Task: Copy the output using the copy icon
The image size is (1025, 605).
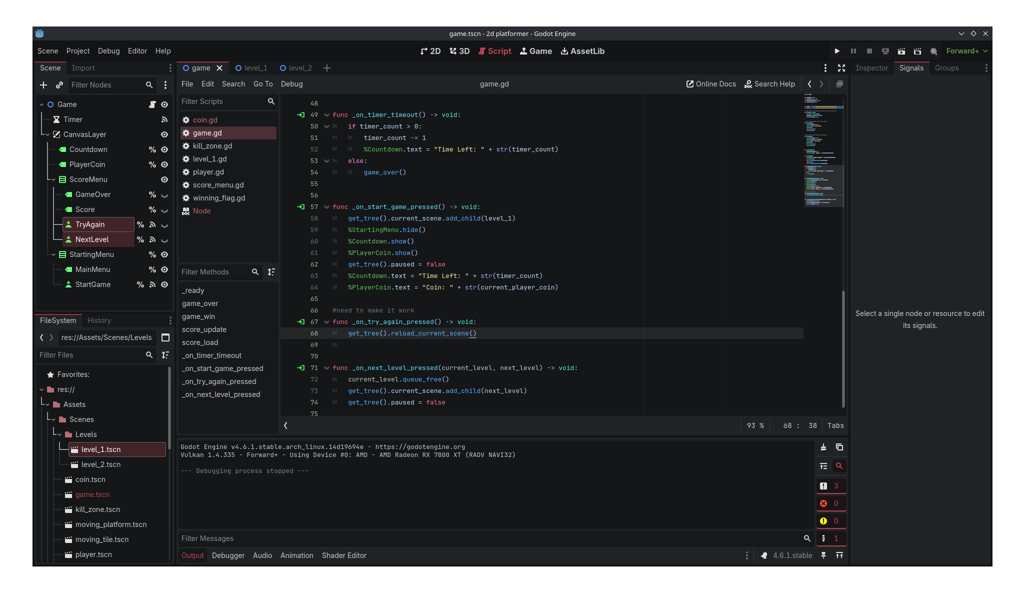Action: (839, 447)
